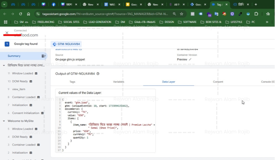
Task: Open the Summary item in the sidebar
Action: tap(14, 56)
